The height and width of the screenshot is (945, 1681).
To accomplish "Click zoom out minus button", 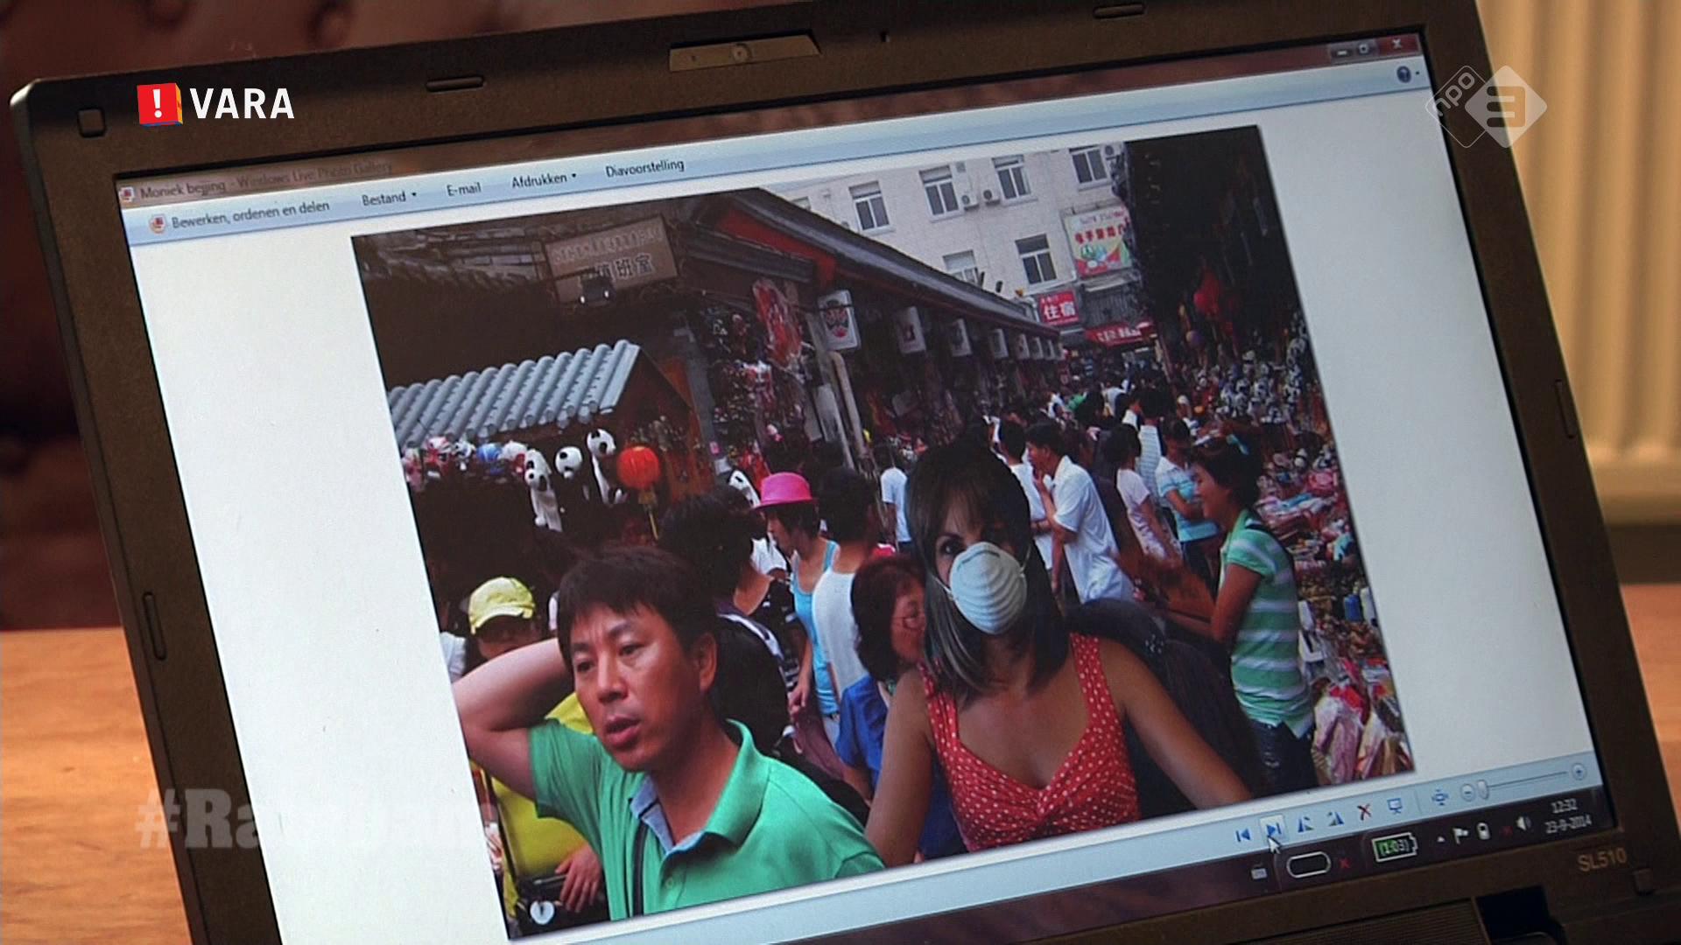I will click(x=1467, y=793).
